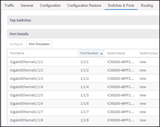Viewport: 160px width, 127px height.
Task: Switch to the General tab
Action: coord(27,5)
